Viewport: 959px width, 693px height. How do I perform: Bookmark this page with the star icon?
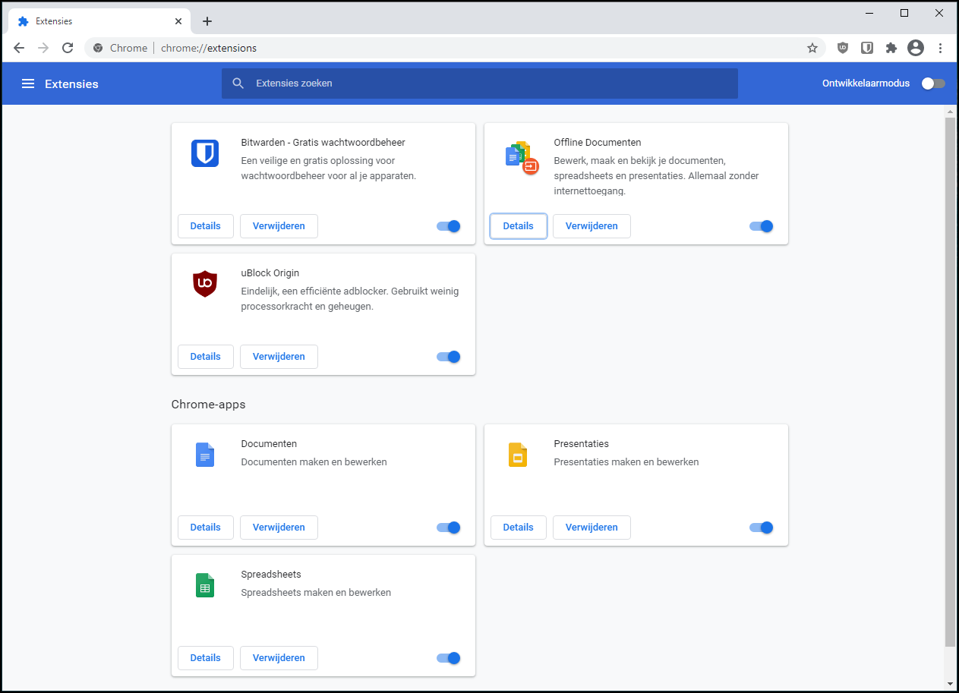pos(812,48)
